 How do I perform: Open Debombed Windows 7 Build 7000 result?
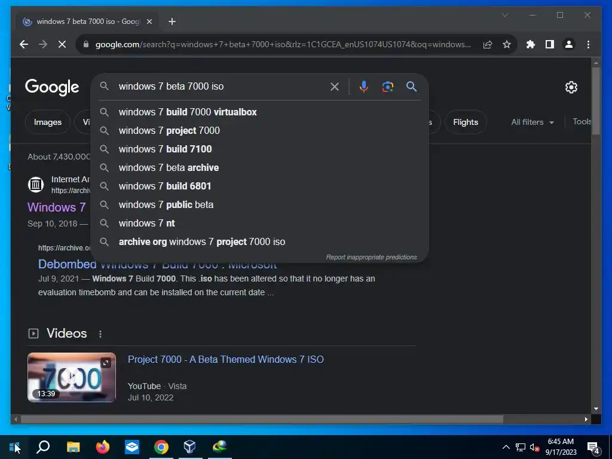point(157,264)
